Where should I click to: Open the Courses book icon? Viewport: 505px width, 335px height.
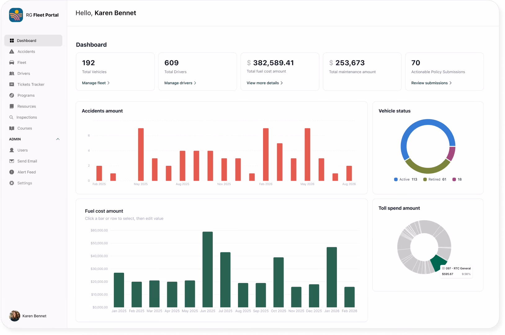[x=12, y=128]
